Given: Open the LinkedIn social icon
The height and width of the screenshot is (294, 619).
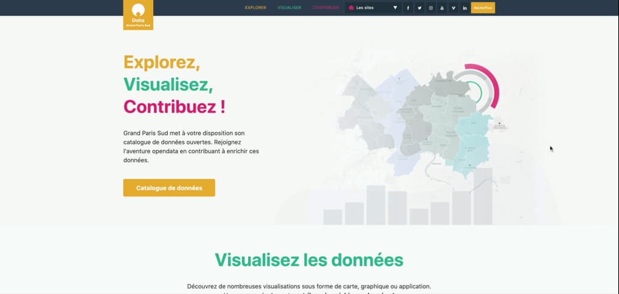Looking at the screenshot, I should 465,8.
